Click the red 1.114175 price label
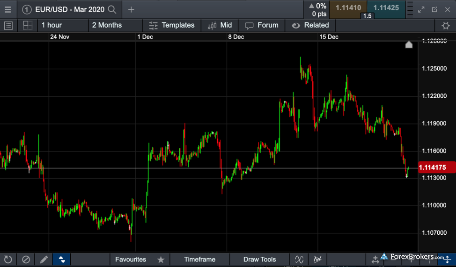Viewport: 456px width, 267px height. tap(432, 167)
